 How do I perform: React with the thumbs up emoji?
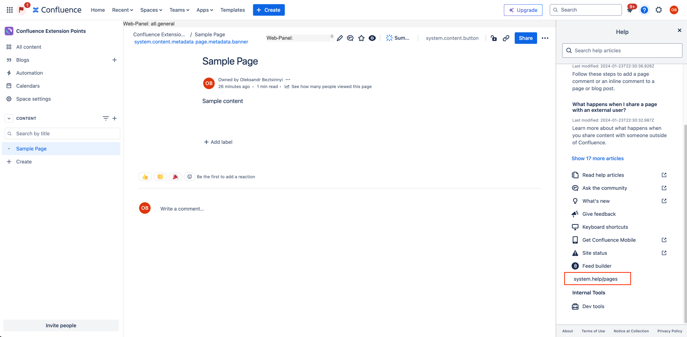[x=145, y=177]
